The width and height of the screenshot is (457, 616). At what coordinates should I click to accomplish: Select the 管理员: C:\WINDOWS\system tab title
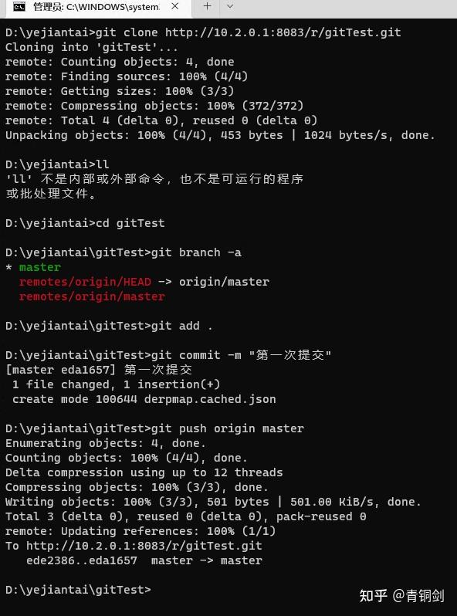[x=96, y=7]
